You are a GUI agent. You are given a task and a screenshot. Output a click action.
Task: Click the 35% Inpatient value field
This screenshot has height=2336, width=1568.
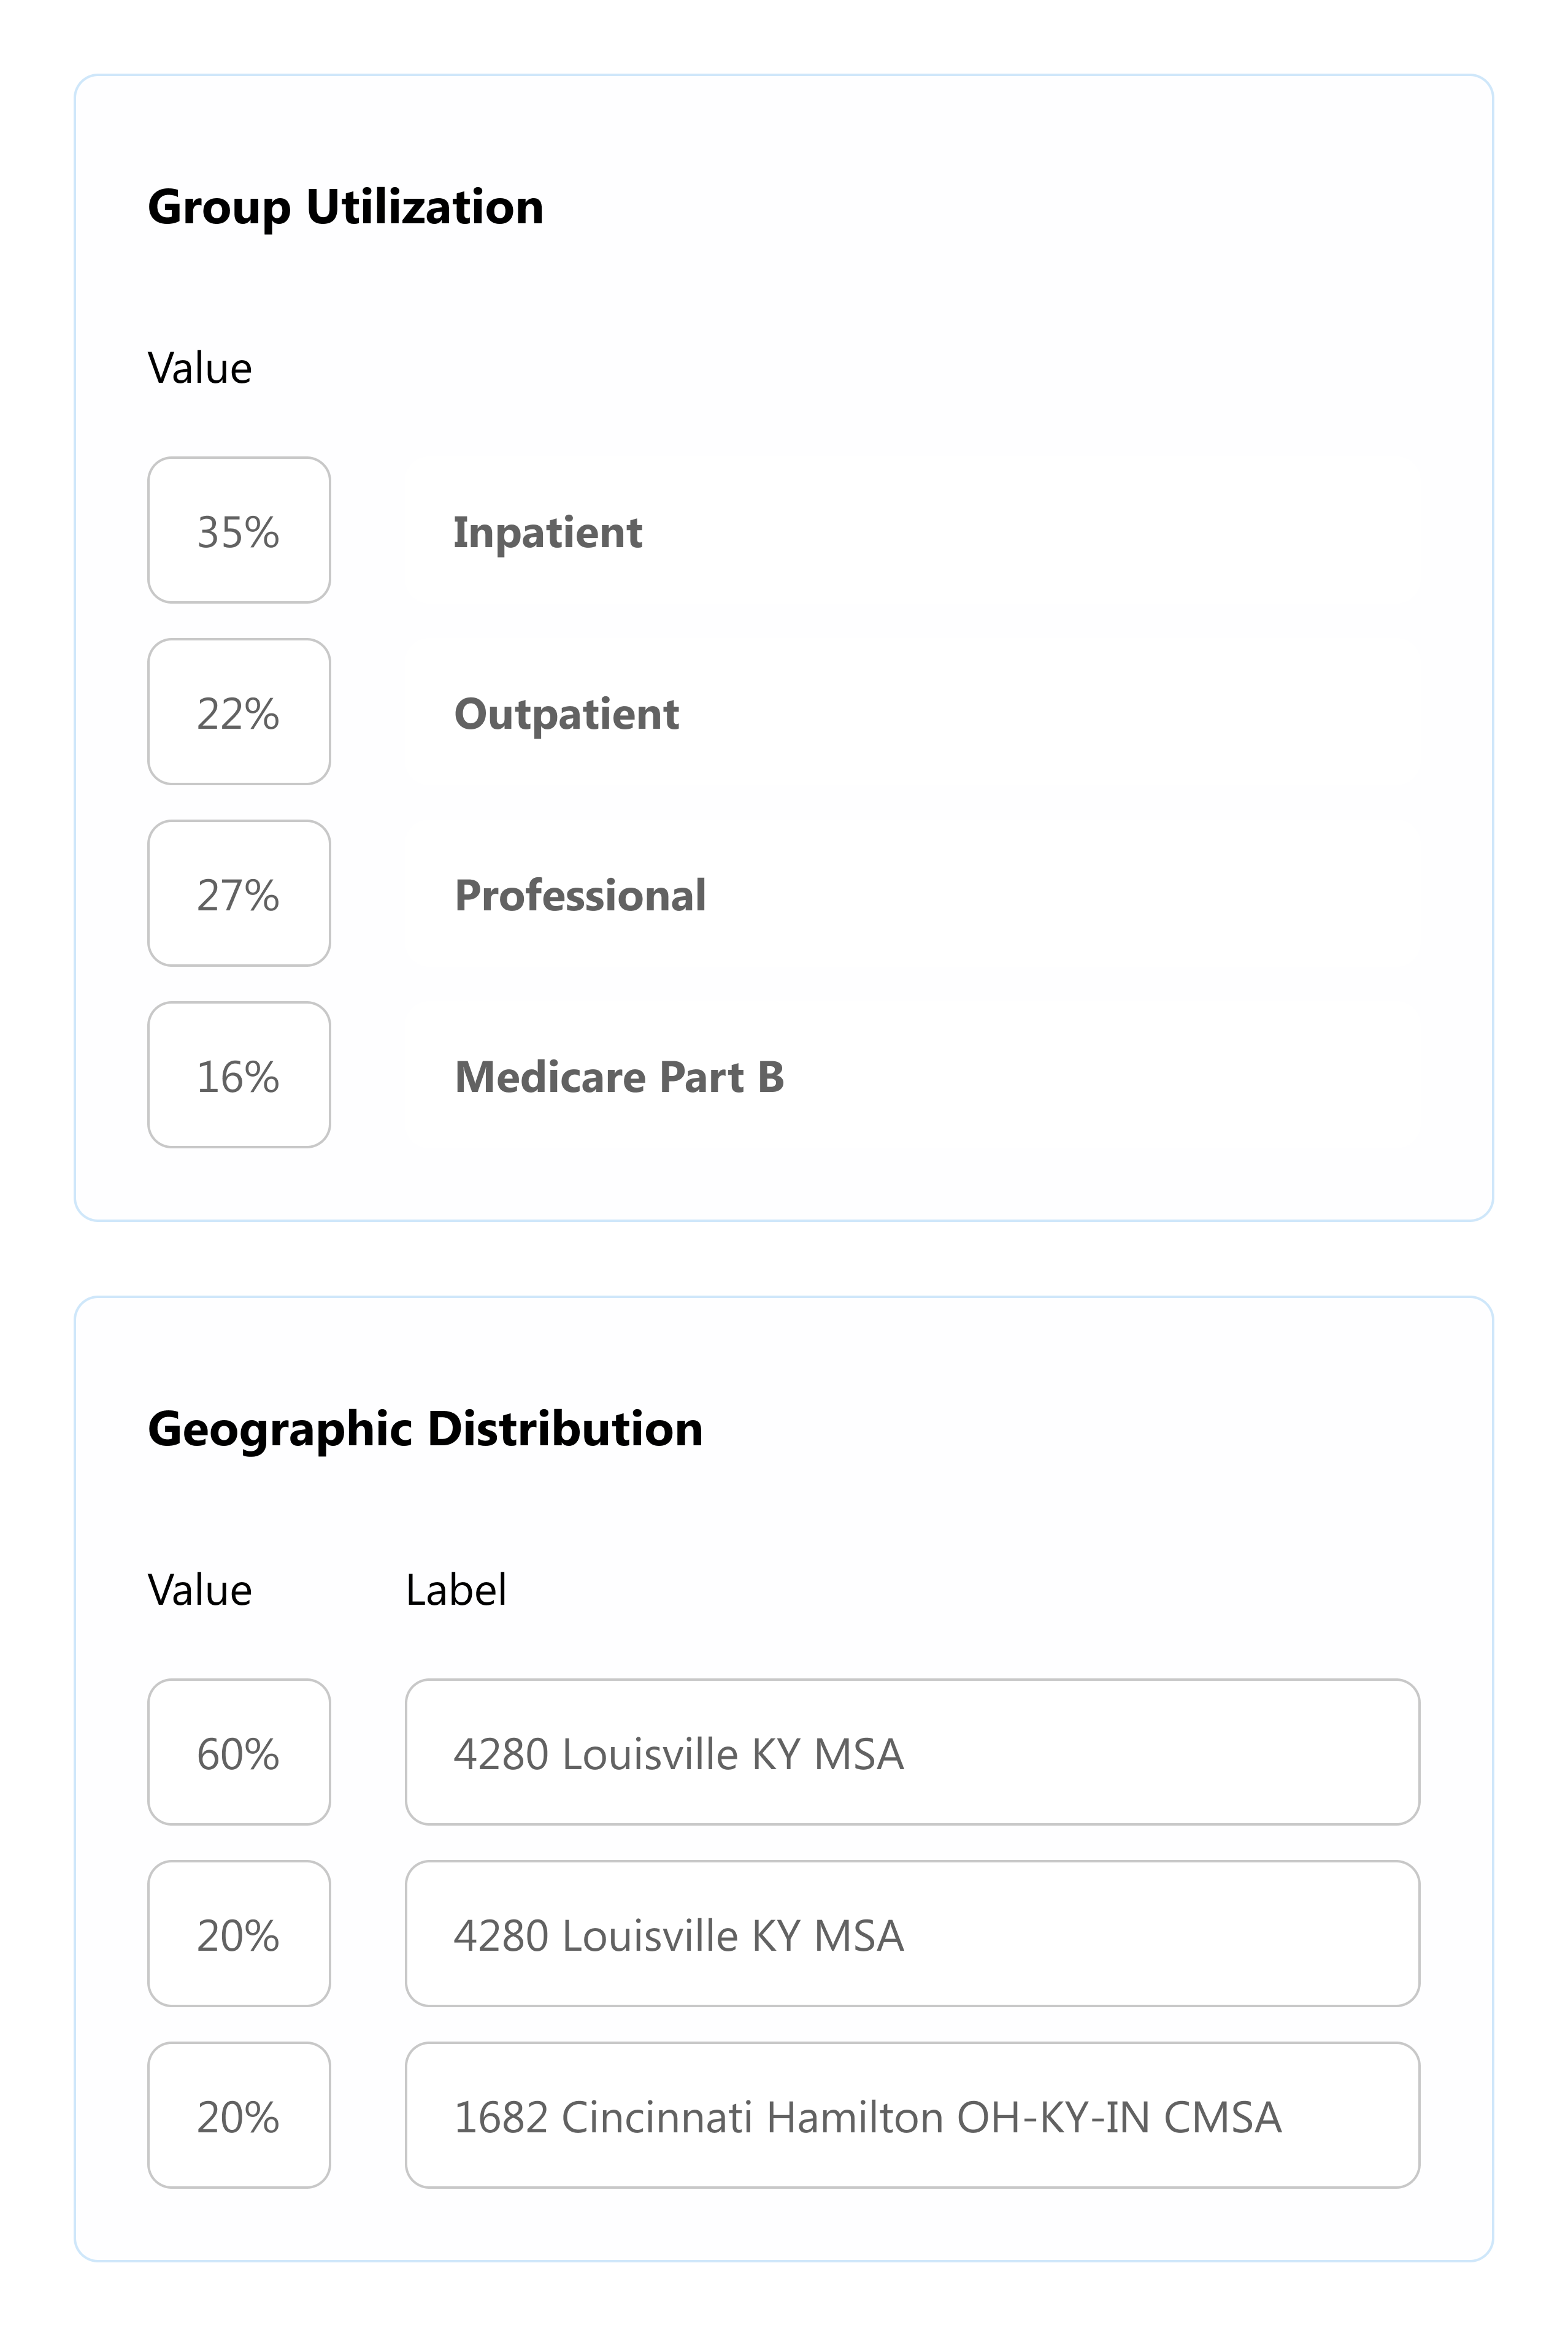click(x=238, y=531)
